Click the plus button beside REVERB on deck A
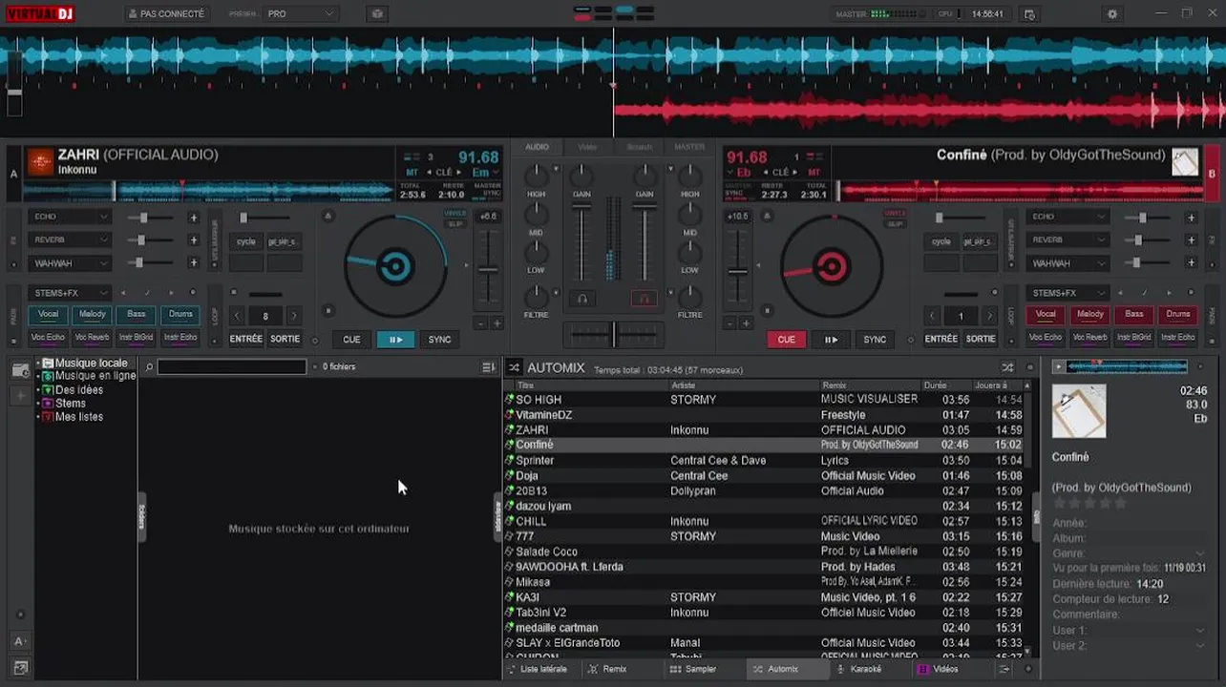This screenshot has width=1226, height=687. (x=194, y=240)
